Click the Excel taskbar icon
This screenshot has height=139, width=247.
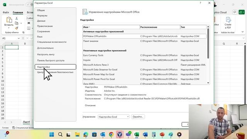coord(137,134)
